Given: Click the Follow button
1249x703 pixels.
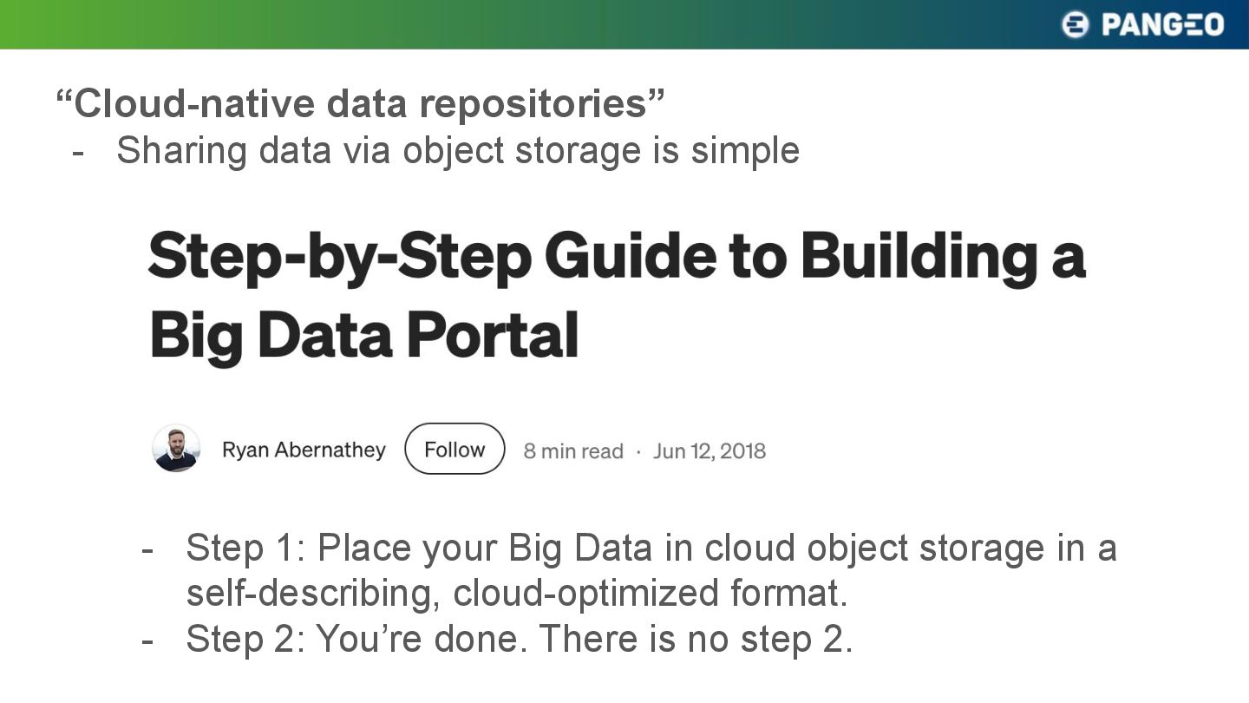Looking at the screenshot, I should (x=454, y=449).
